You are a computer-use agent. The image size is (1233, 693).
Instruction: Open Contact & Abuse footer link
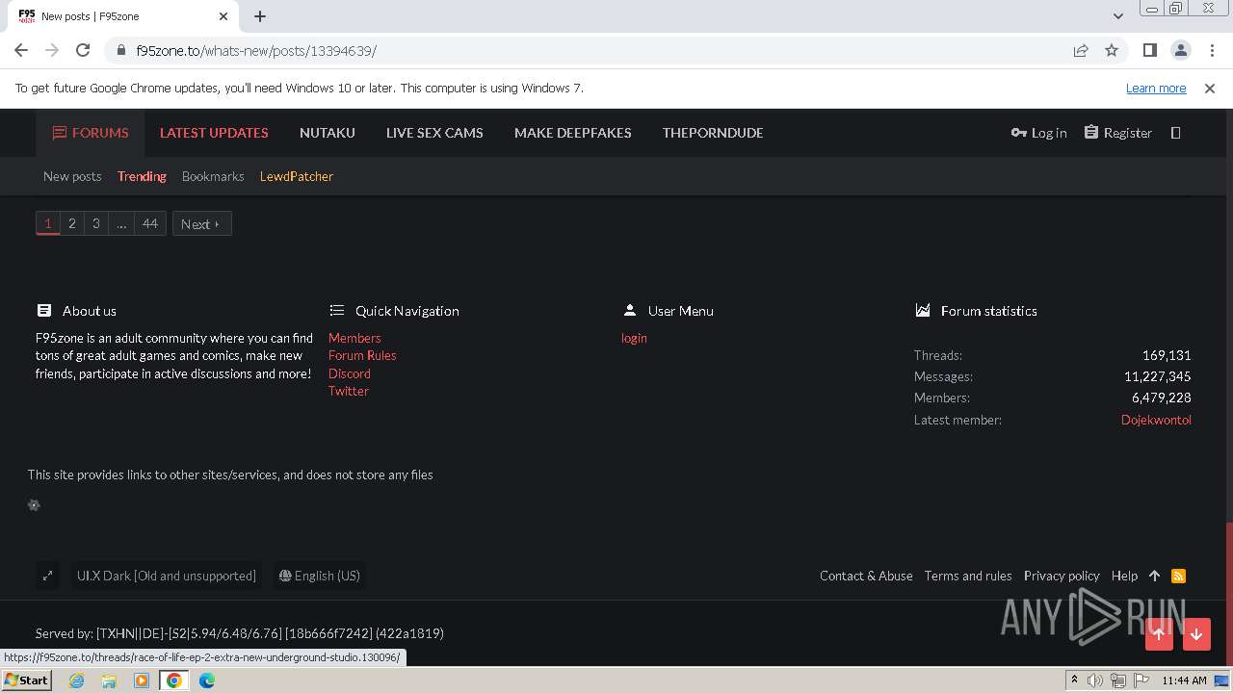[866, 576]
